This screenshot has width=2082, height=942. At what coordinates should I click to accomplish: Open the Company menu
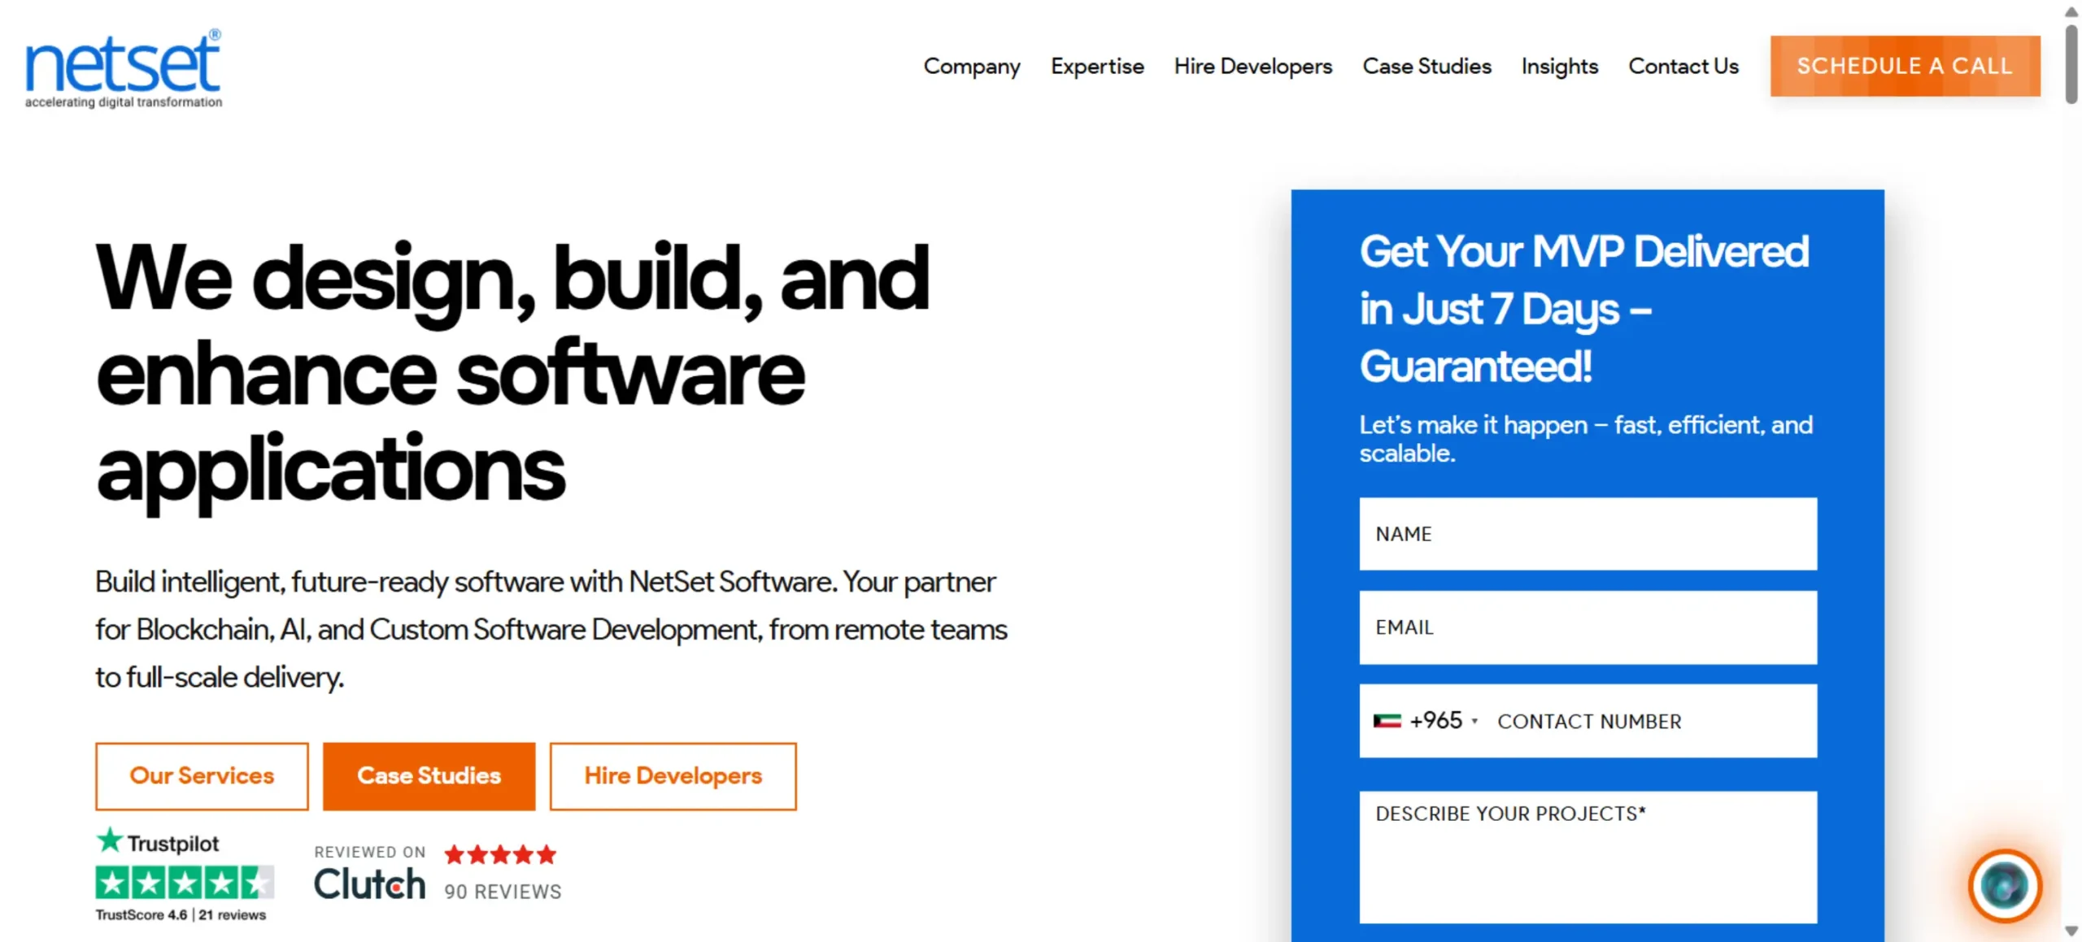pyautogui.click(x=972, y=67)
